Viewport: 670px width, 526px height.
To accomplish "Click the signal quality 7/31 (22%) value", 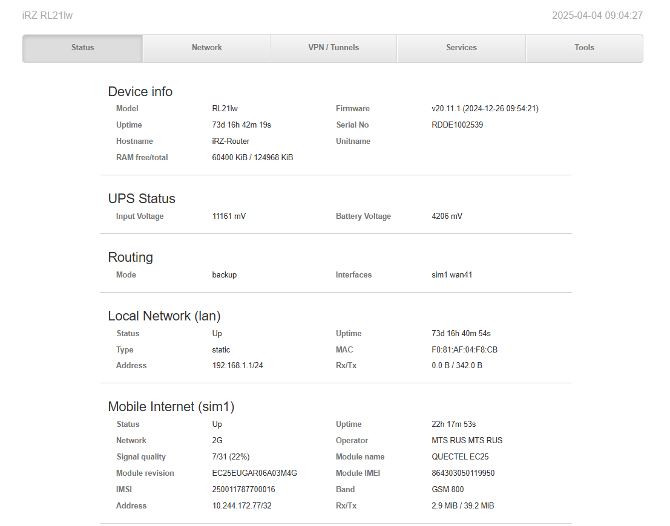I will pyautogui.click(x=231, y=457).
